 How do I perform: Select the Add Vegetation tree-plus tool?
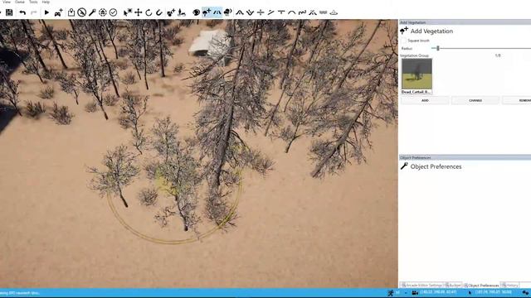(207, 12)
